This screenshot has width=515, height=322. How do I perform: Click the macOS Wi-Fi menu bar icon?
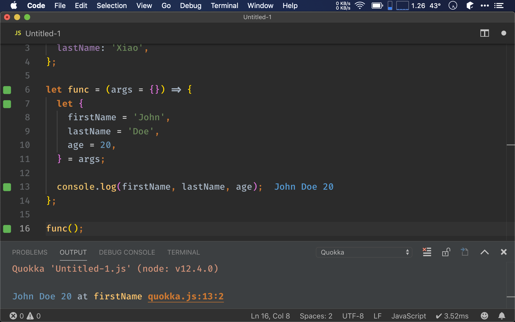tap(359, 5)
